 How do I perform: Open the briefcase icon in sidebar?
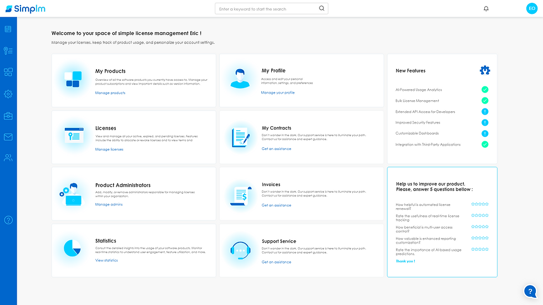pyautogui.click(x=8, y=116)
